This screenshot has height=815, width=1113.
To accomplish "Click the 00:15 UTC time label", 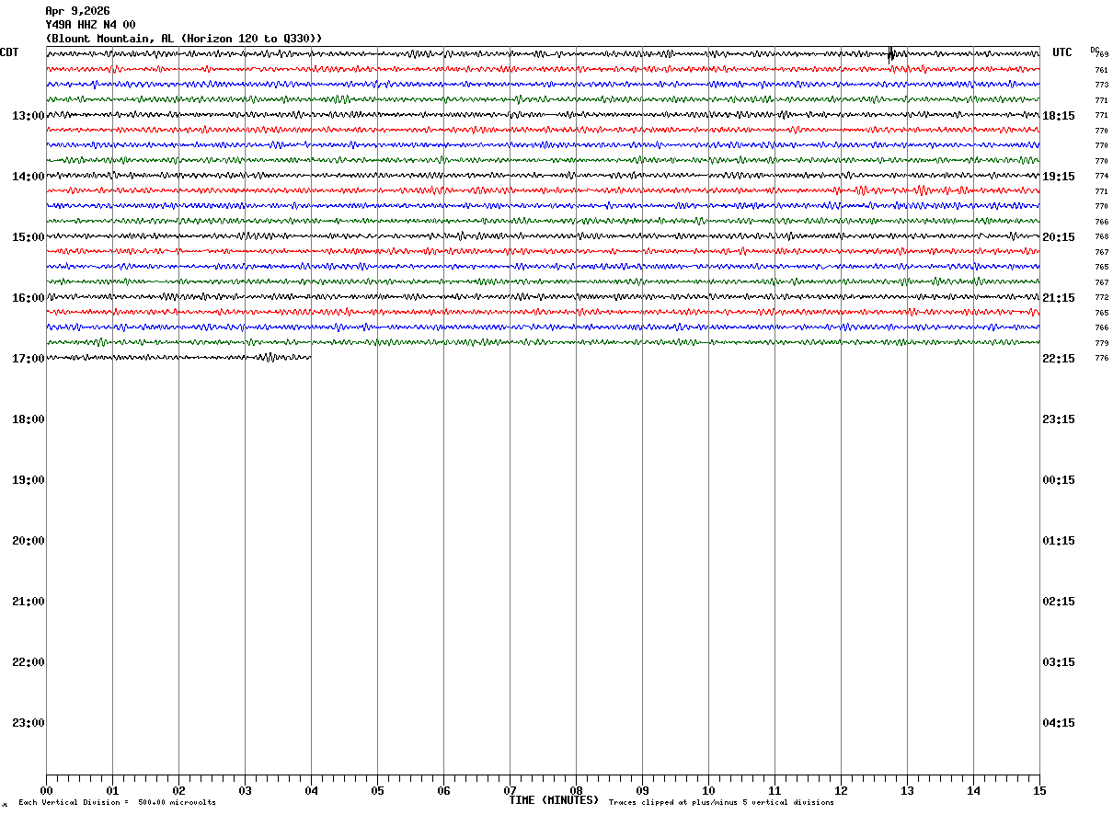I will (x=1059, y=480).
